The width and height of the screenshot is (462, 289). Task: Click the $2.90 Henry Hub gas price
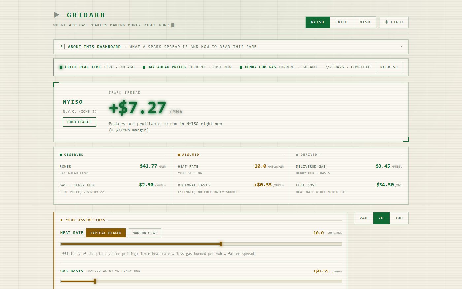146,185
